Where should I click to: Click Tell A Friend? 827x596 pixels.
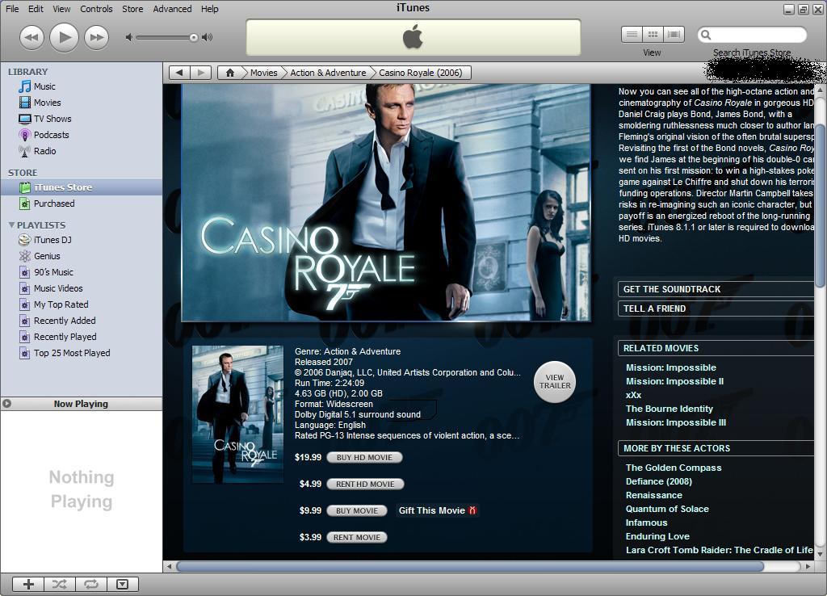(x=716, y=308)
